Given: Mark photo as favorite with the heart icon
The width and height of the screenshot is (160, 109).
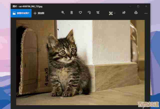Looking at the screenshot, I should point(80,13).
